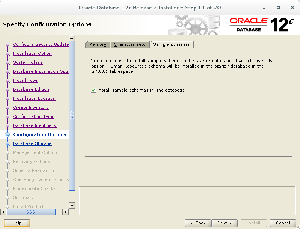Viewport: 300px width, 229px height.
Task: Open Database Identifiers step link
Action: [x=34, y=125]
